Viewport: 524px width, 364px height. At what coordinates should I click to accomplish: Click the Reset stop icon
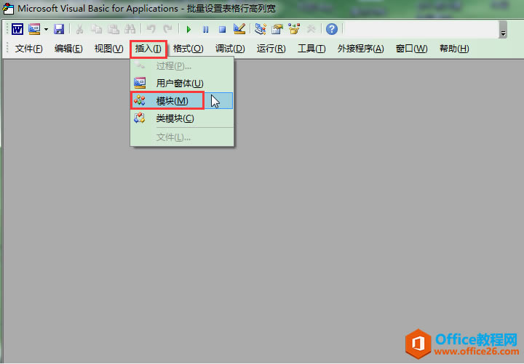point(222,29)
